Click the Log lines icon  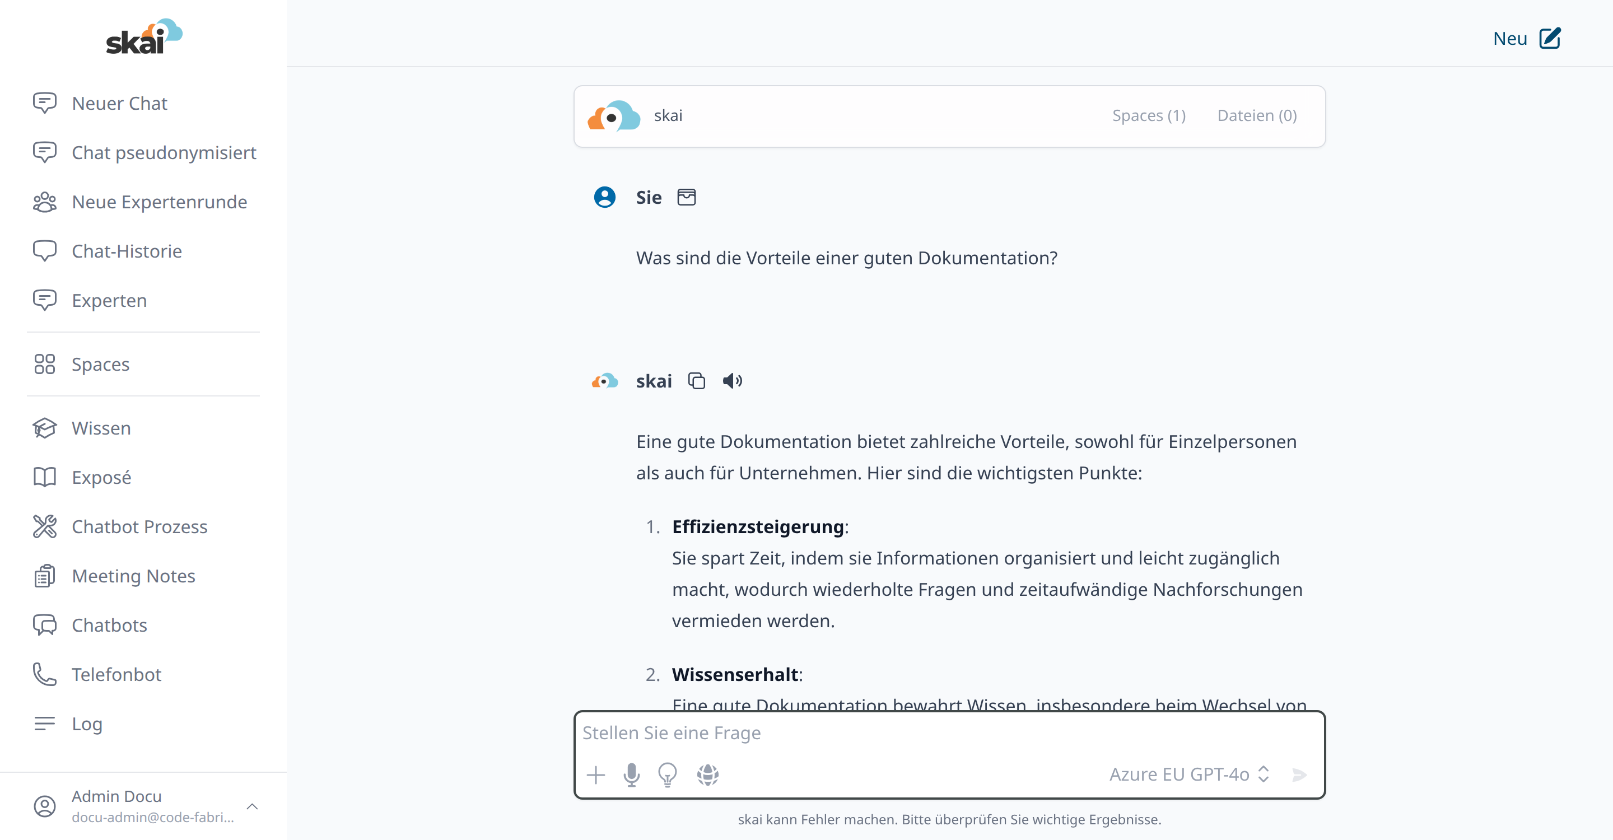click(44, 724)
